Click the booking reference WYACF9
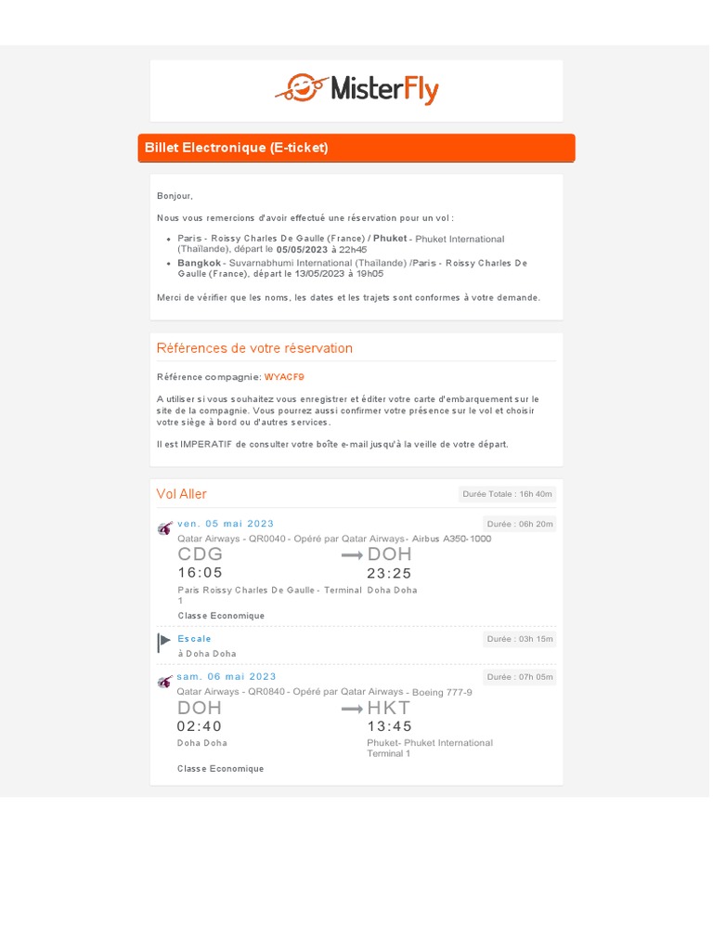This screenshot has height=951, width=713. 286,379
